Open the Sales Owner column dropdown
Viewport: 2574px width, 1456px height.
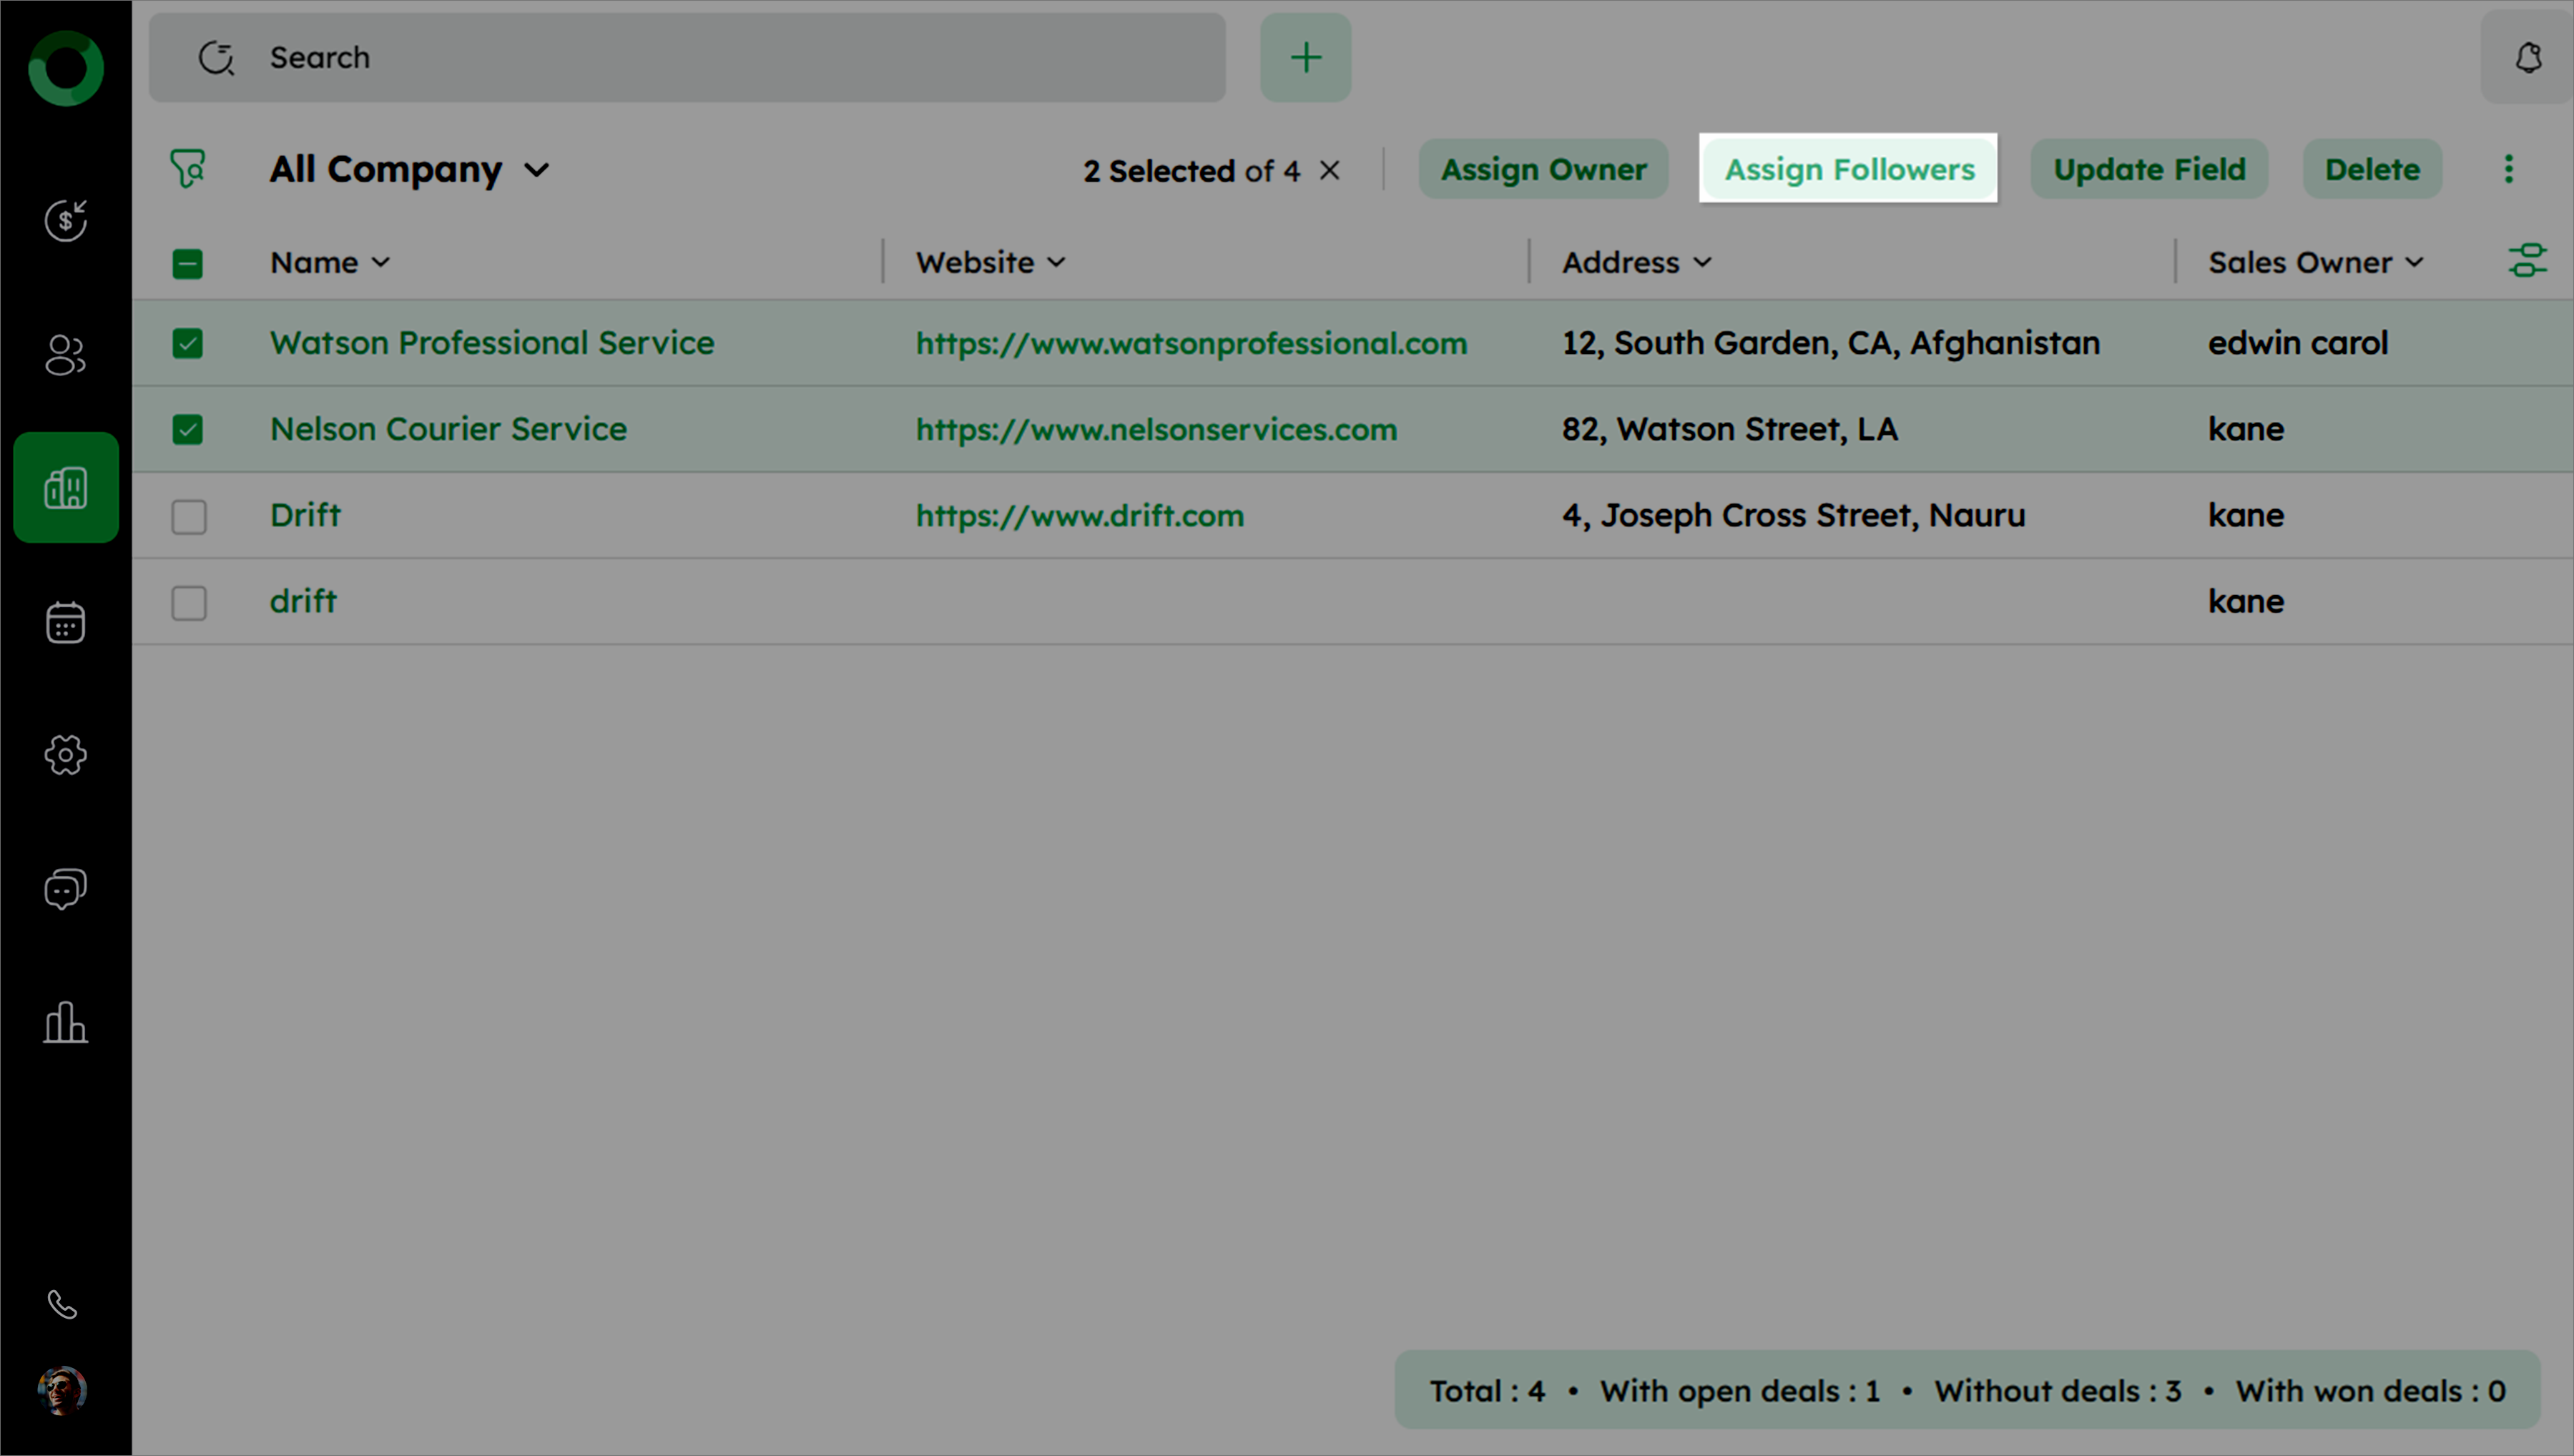coord(2414,263)
